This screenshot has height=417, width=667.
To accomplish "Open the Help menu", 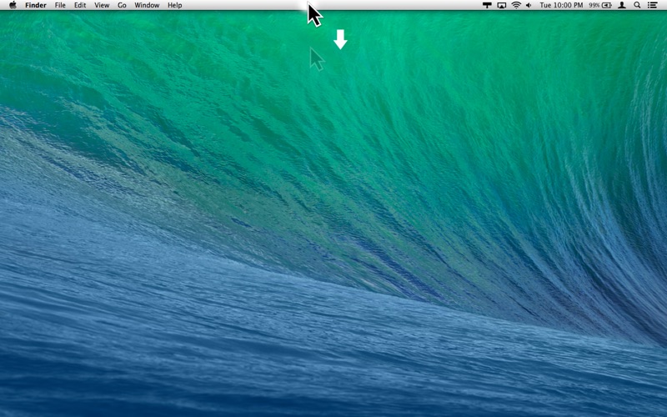I will 175,5.
